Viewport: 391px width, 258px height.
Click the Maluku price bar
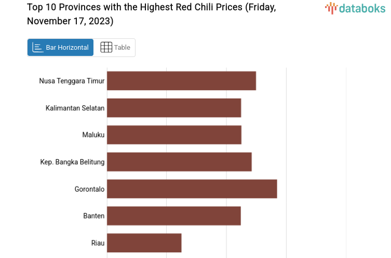[x=174, y=135]
